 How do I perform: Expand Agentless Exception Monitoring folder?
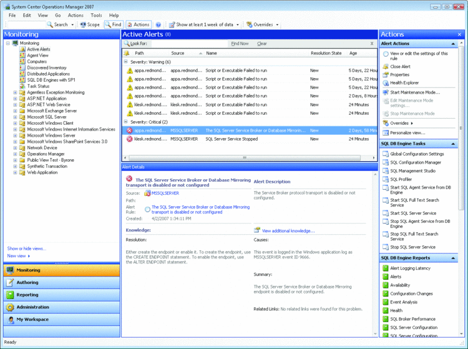pyautogui.click(x=15, y=92)
